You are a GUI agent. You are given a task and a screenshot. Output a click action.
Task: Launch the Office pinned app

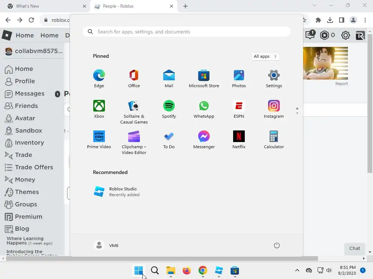point(134,79)
